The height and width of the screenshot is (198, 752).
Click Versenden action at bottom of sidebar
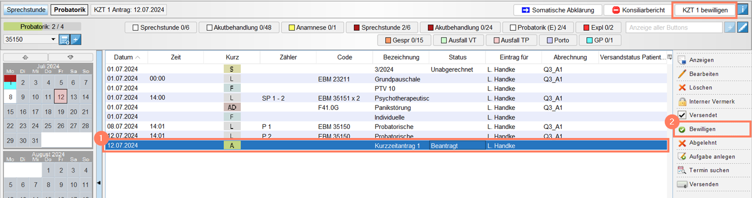pyautogui.click(x=704, y=184)
